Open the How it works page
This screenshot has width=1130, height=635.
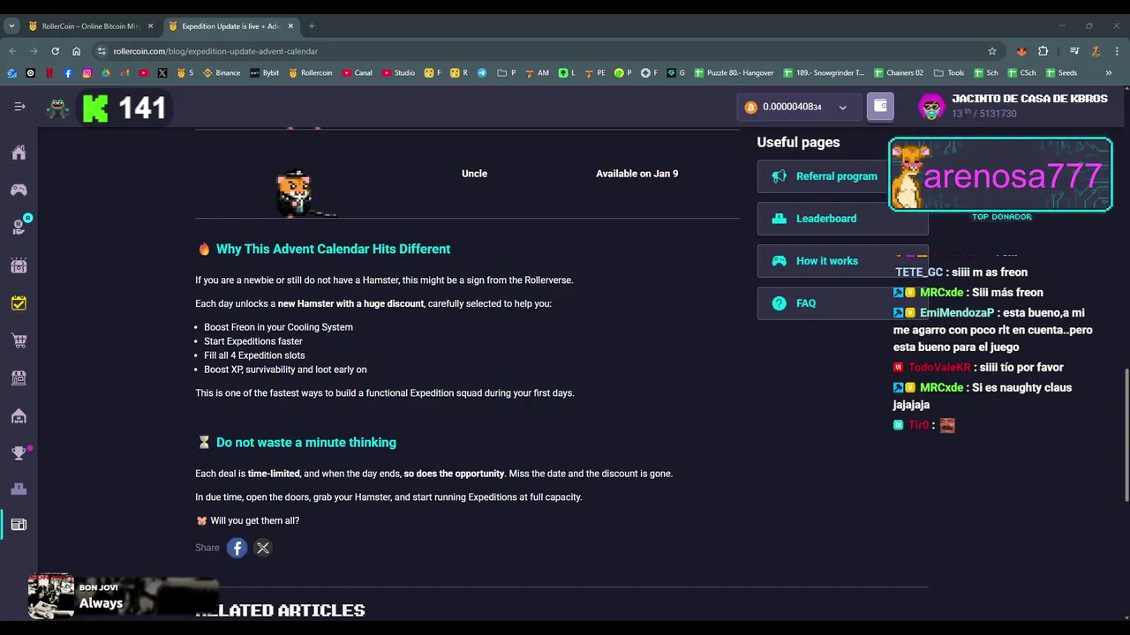tap(842, 261)
